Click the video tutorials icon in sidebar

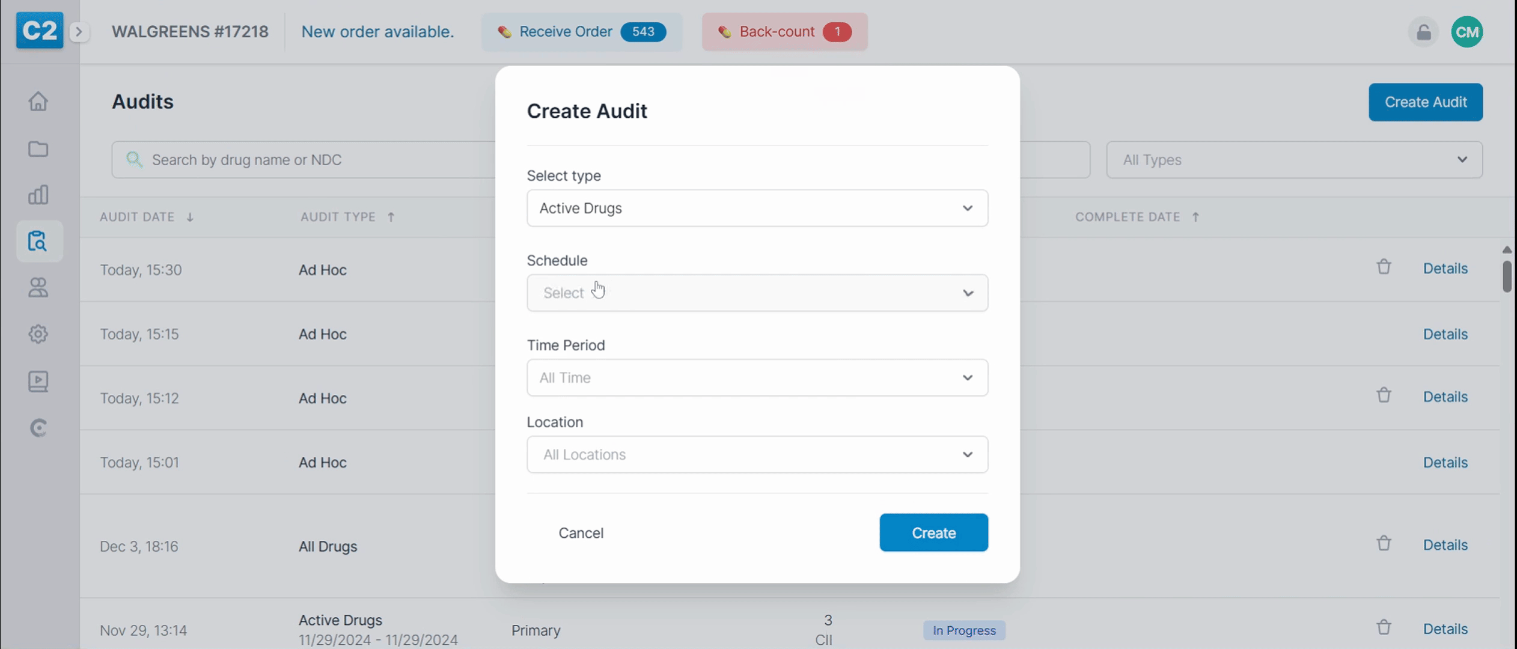38,381
